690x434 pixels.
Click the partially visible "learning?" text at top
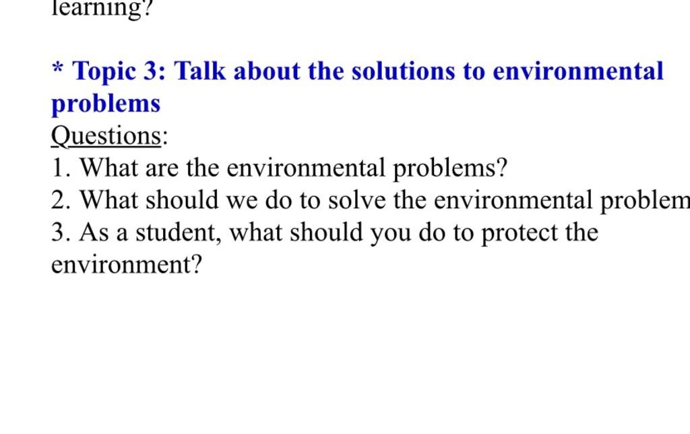click(100, 9)
